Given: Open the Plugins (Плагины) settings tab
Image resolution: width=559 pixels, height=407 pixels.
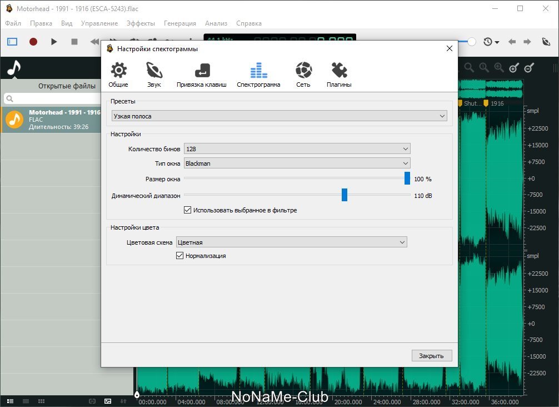Looking at the screenshot, I should (339, 75).
